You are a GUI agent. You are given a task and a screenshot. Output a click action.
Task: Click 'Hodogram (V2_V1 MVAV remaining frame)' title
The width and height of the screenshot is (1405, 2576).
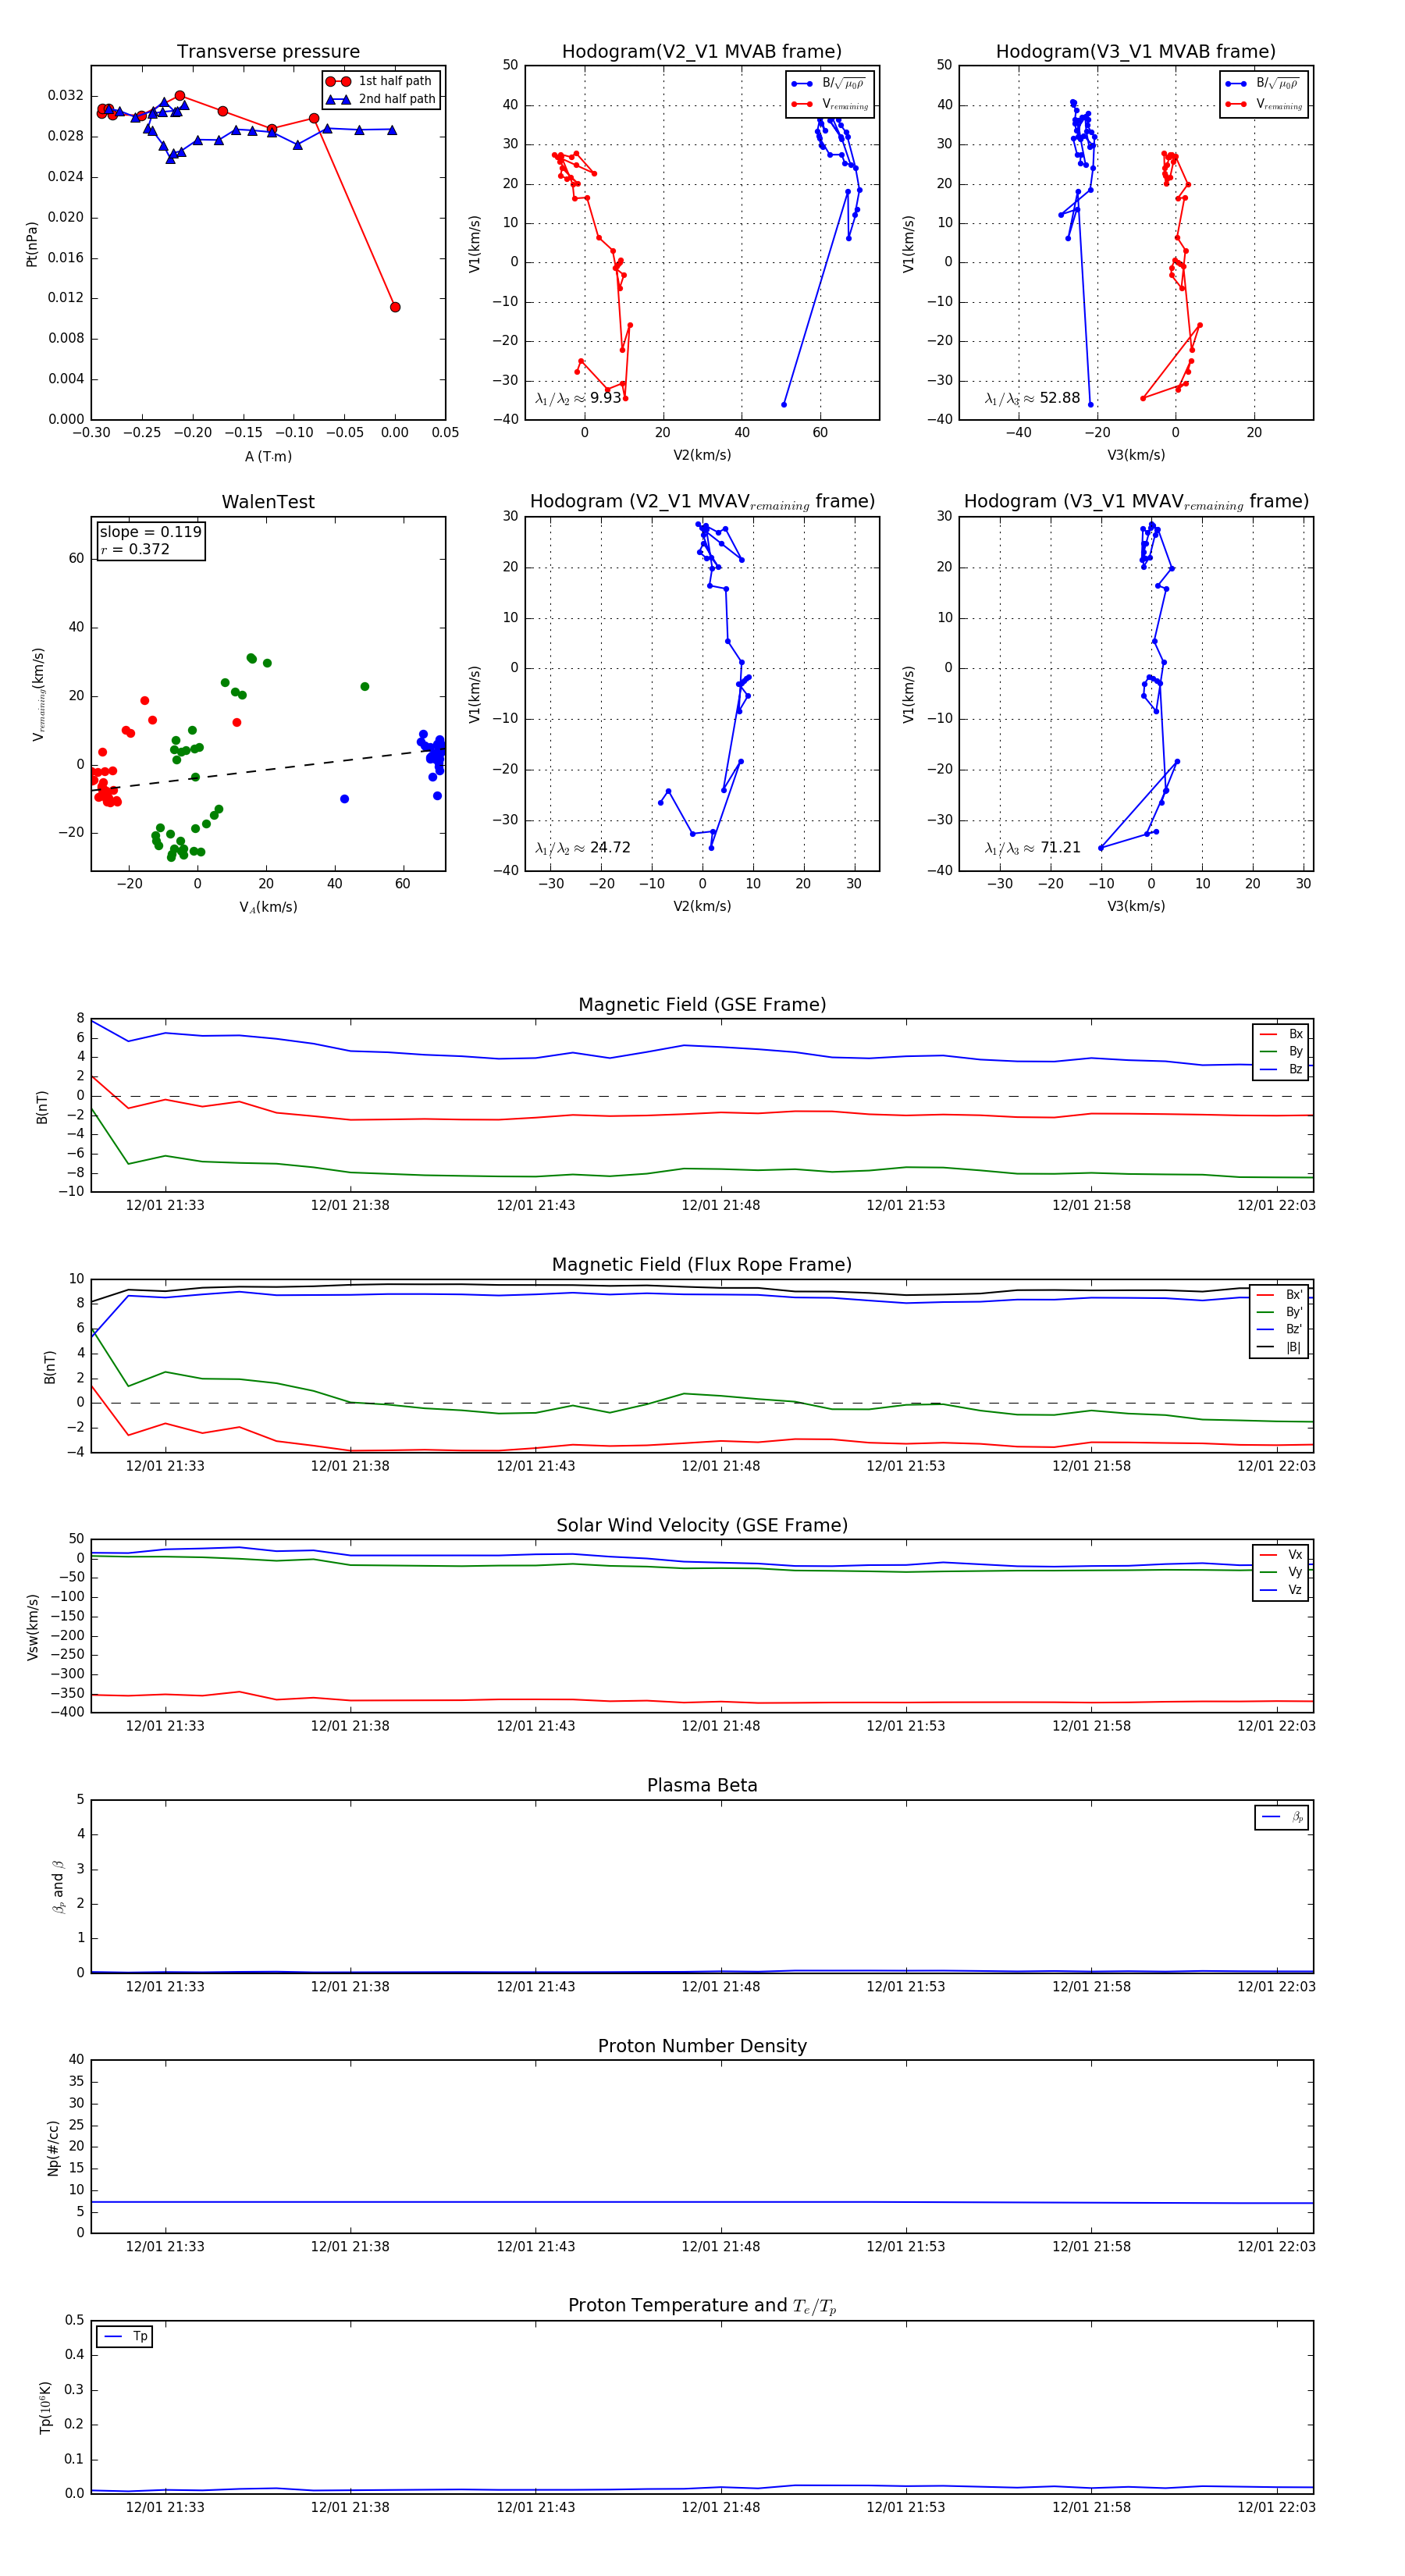pyautogui.click(x=702, y=502)
